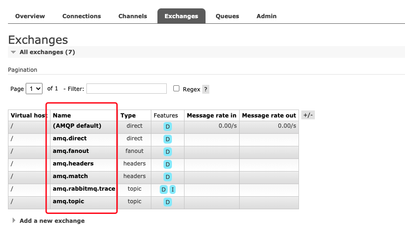405x227 pixels.
Task: Switch to the Overview tab
Action: 30,16
